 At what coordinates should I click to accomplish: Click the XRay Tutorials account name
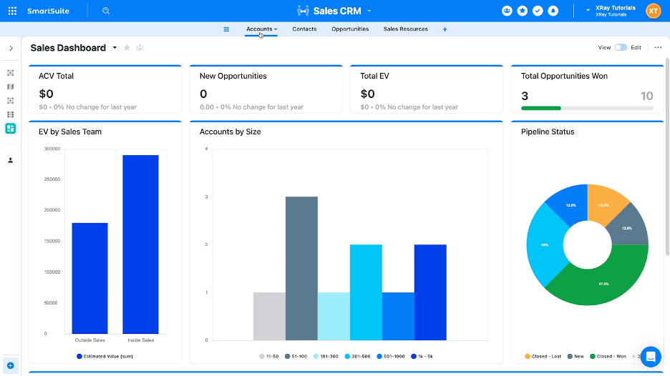click(616, 8)
